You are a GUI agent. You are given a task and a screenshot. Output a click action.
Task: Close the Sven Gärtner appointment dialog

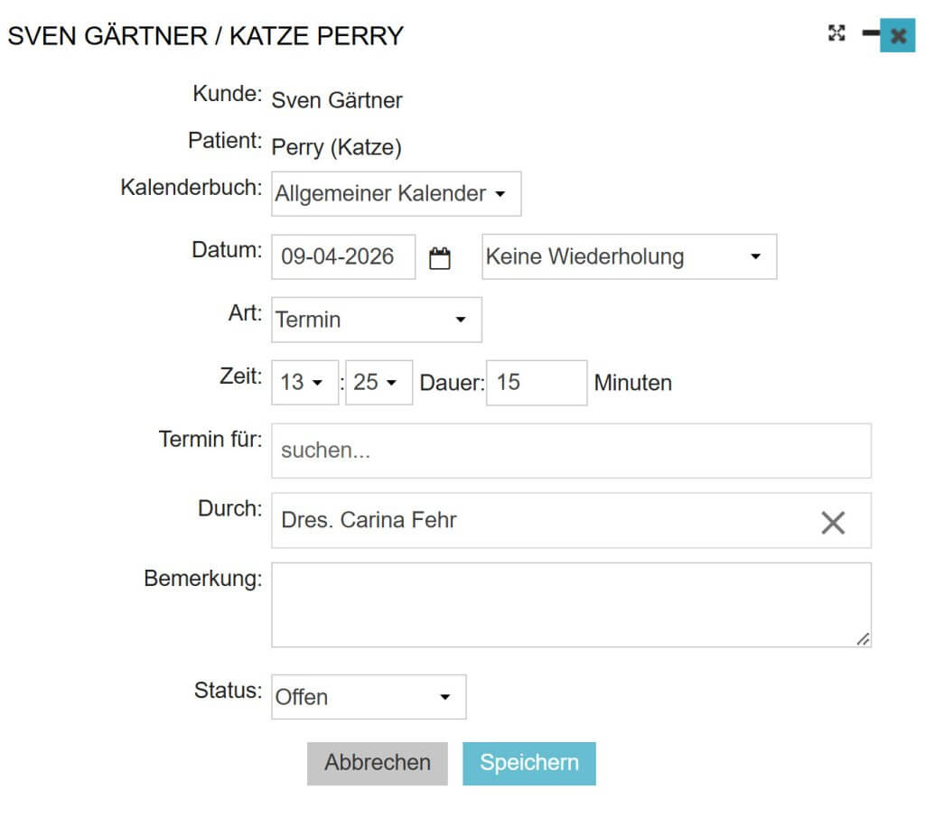[897, 36]
